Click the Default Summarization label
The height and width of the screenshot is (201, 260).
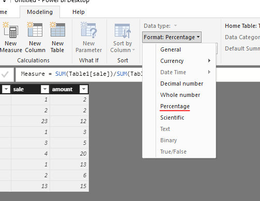pyautogui.click(x=242, y=48)
